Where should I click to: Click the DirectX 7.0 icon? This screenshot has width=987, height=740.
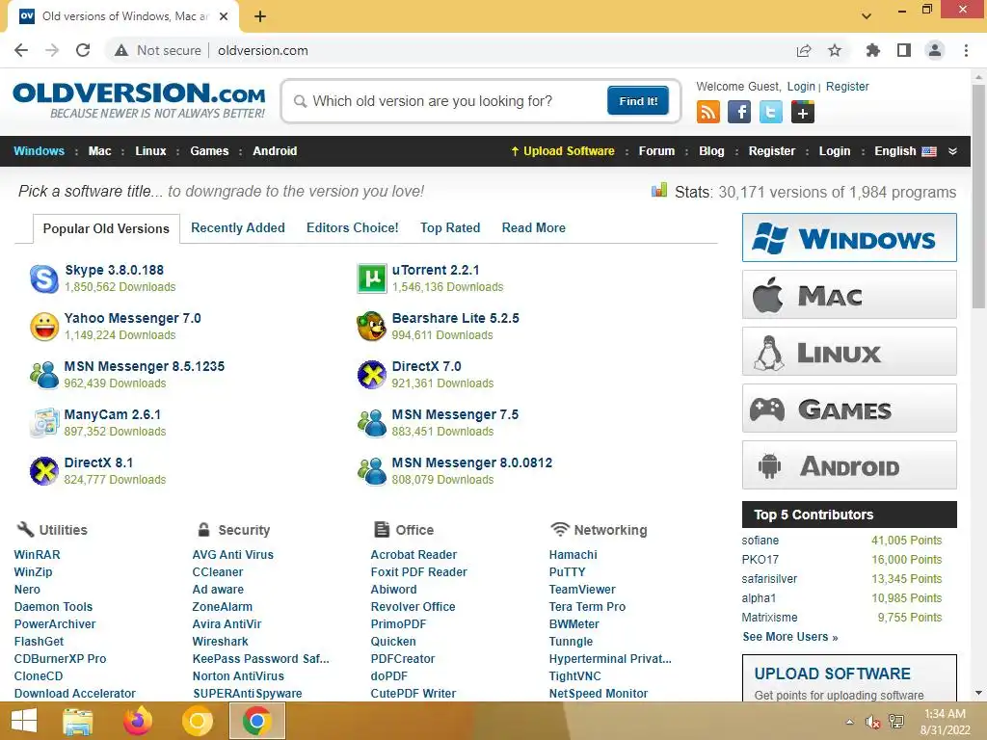371,375
